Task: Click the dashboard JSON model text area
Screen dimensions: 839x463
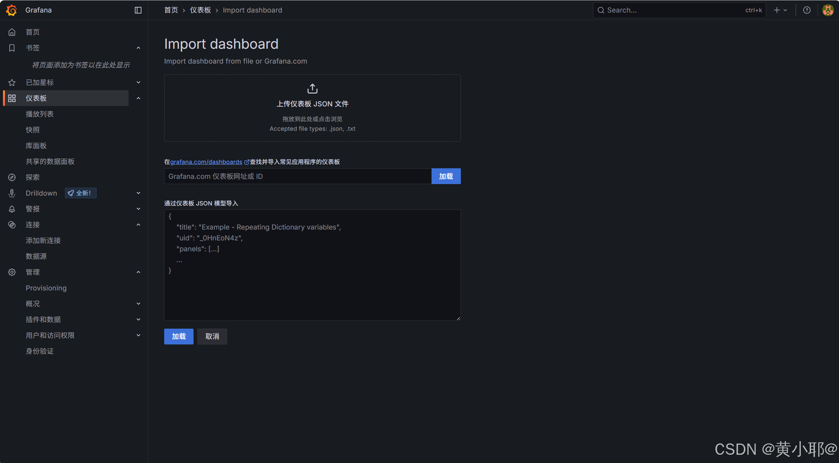Action: coord(312,265)
